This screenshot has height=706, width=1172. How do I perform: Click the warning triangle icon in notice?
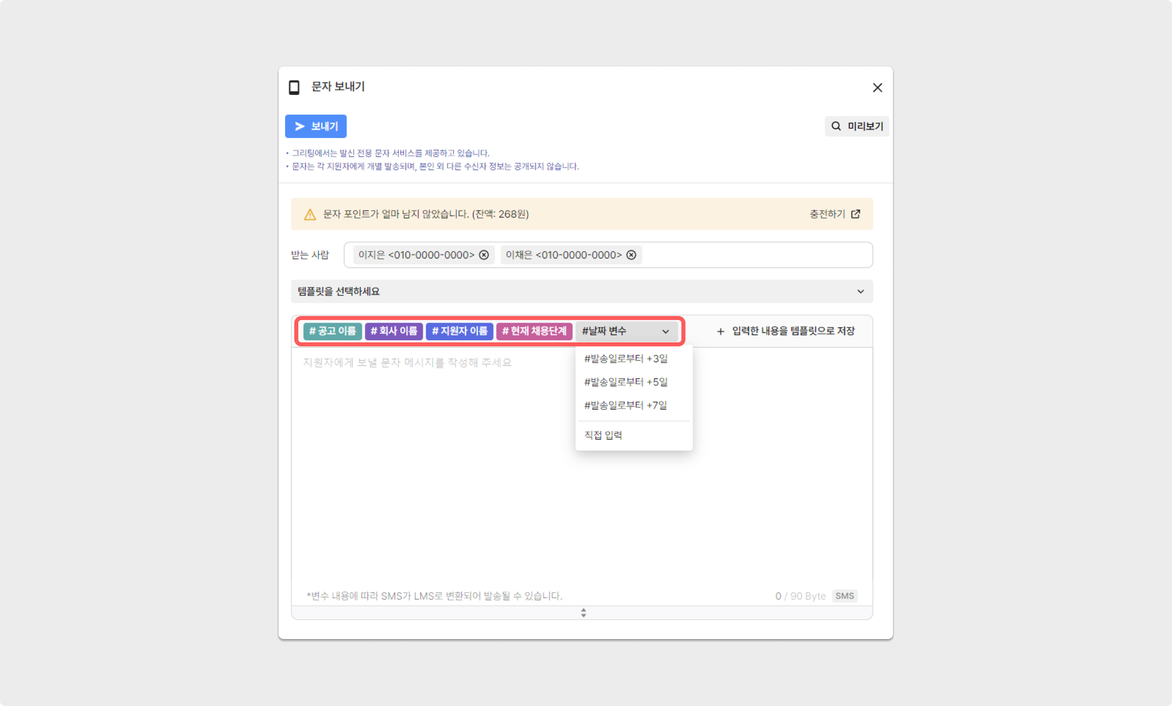[309, 215]
